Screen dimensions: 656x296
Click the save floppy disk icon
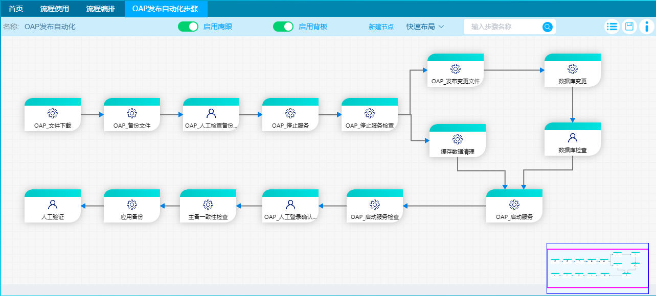(x=629, y=27)
